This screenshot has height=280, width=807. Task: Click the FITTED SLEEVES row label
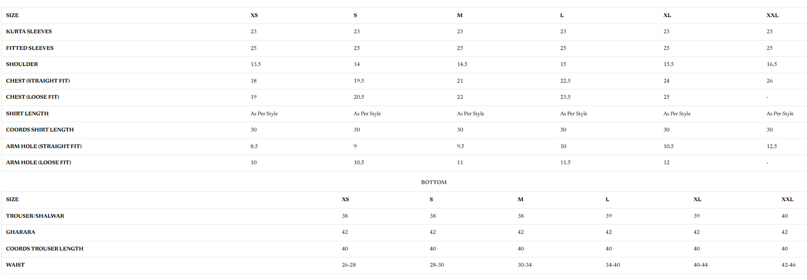pos(30,48)
